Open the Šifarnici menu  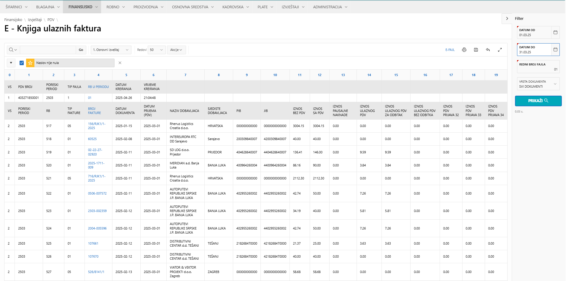tap(16, 7)
